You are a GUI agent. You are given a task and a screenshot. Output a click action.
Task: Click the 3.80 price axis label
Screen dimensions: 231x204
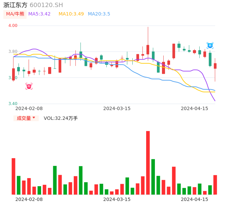[13, 52]
